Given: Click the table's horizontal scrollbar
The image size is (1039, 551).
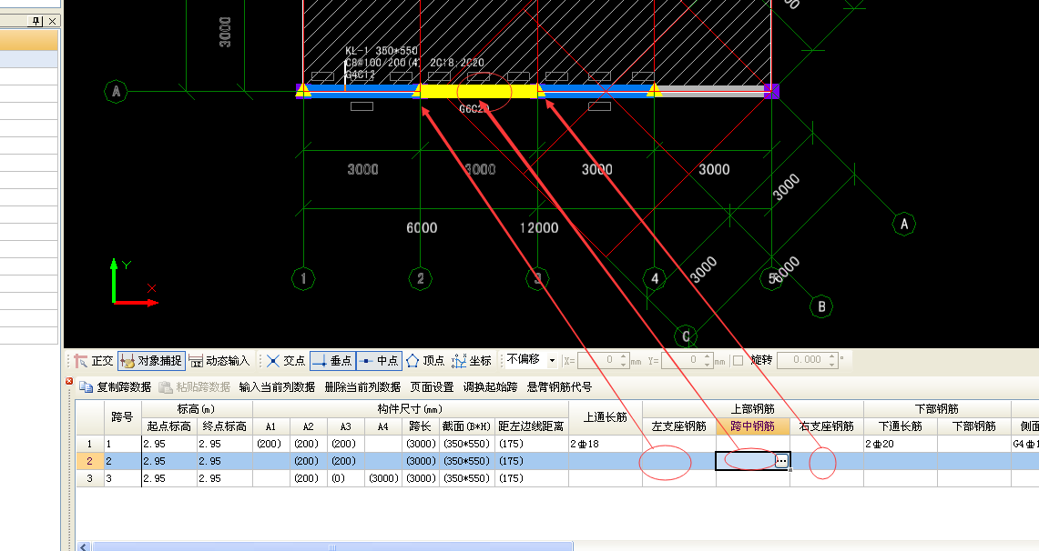Looking at the screenshot, I should pos(331,547).
